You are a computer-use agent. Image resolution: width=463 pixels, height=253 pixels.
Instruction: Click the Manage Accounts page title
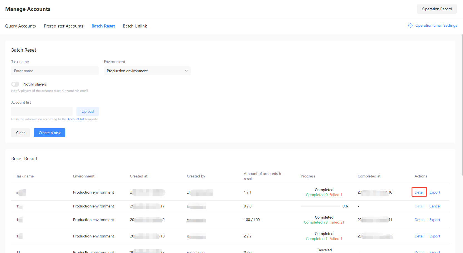point(28,9)
